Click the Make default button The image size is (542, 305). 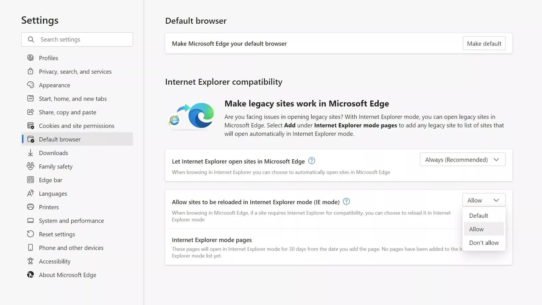click(484, 43)
